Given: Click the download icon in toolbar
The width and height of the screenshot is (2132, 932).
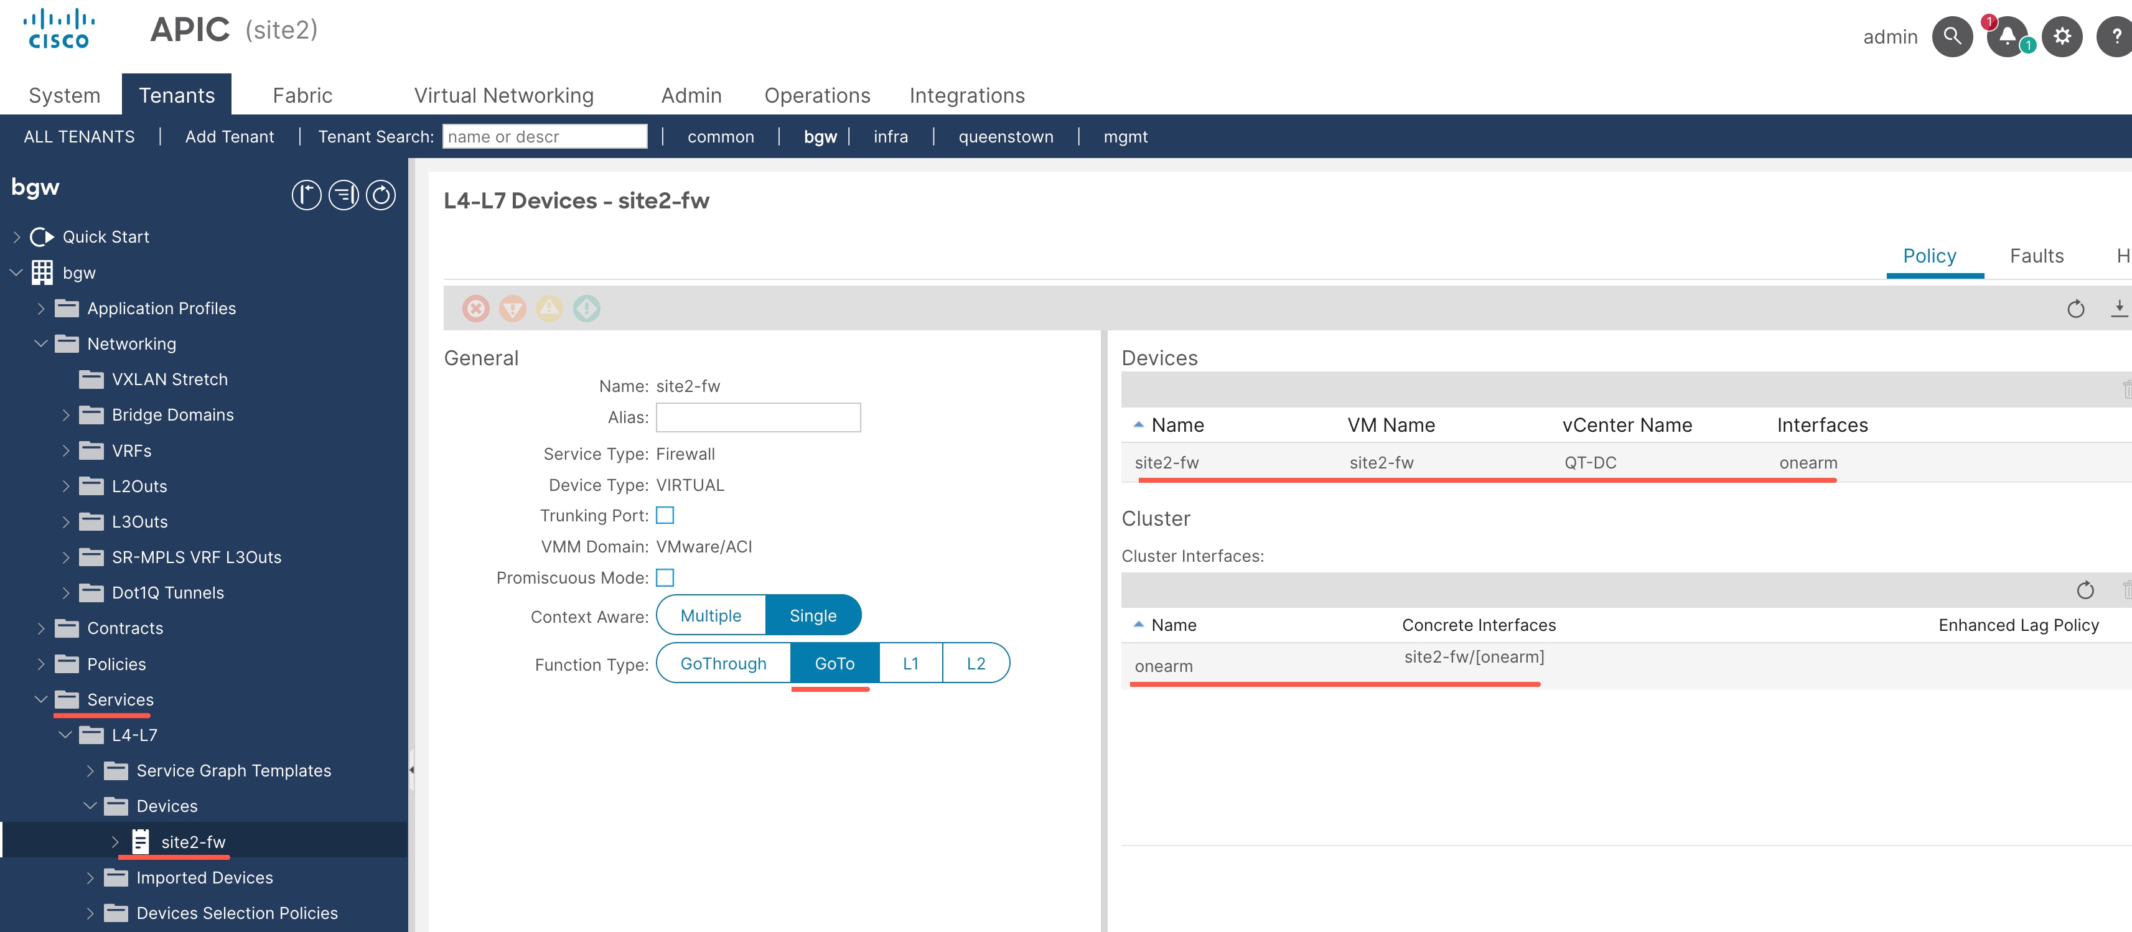Looking at the screenshot, I should click(2119, 309).
